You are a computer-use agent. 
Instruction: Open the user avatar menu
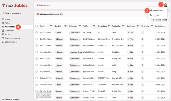[165, 5]
